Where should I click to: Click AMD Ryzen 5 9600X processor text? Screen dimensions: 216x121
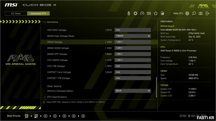pyautogui.click(x=178, y=50)
